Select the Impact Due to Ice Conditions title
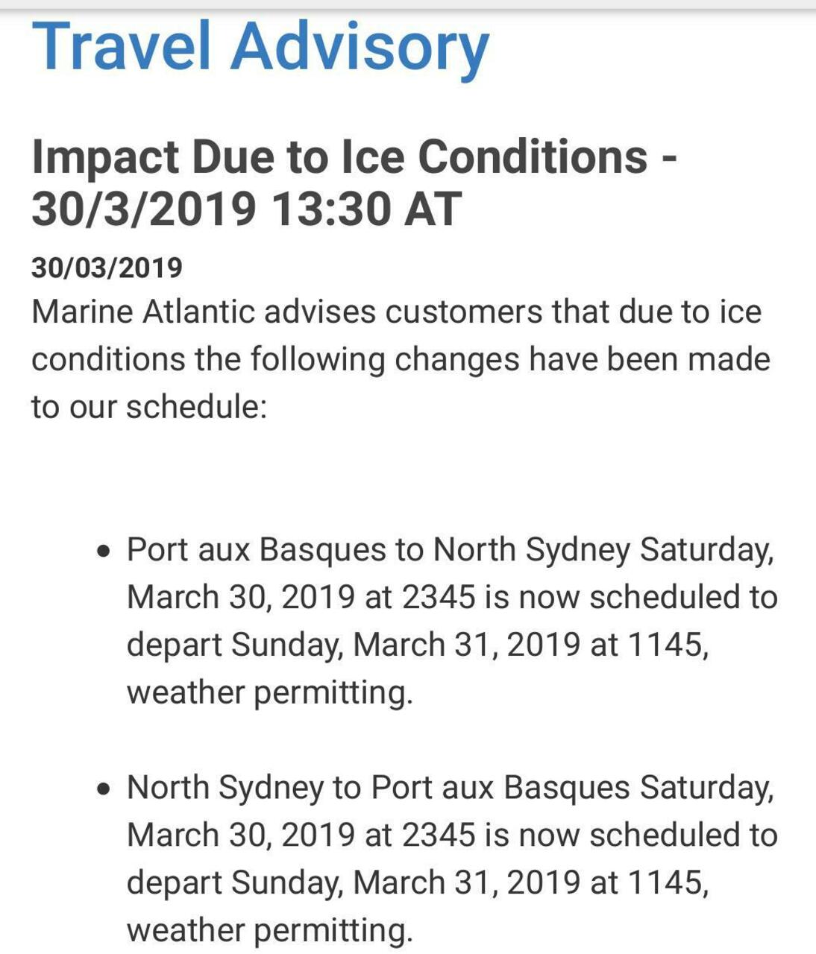 [354, 157]
